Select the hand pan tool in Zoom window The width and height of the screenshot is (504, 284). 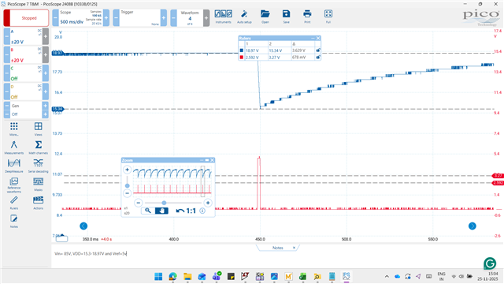pyautogui.click(x=161, y=211)
